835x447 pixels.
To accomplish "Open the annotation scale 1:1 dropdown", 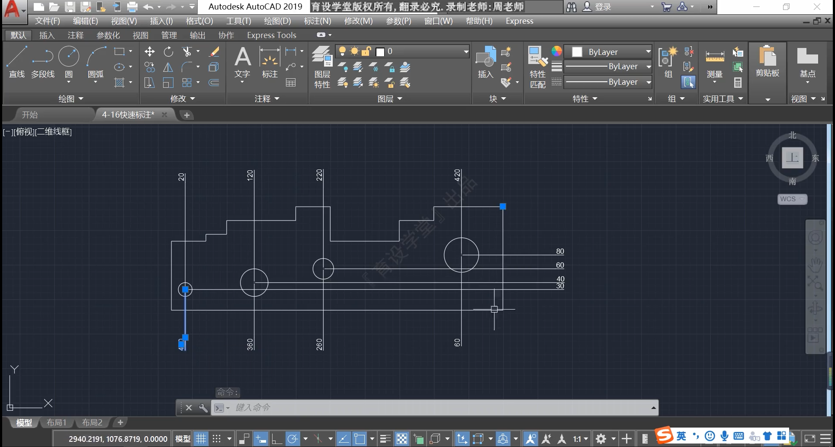I will (x=581, y=439).
